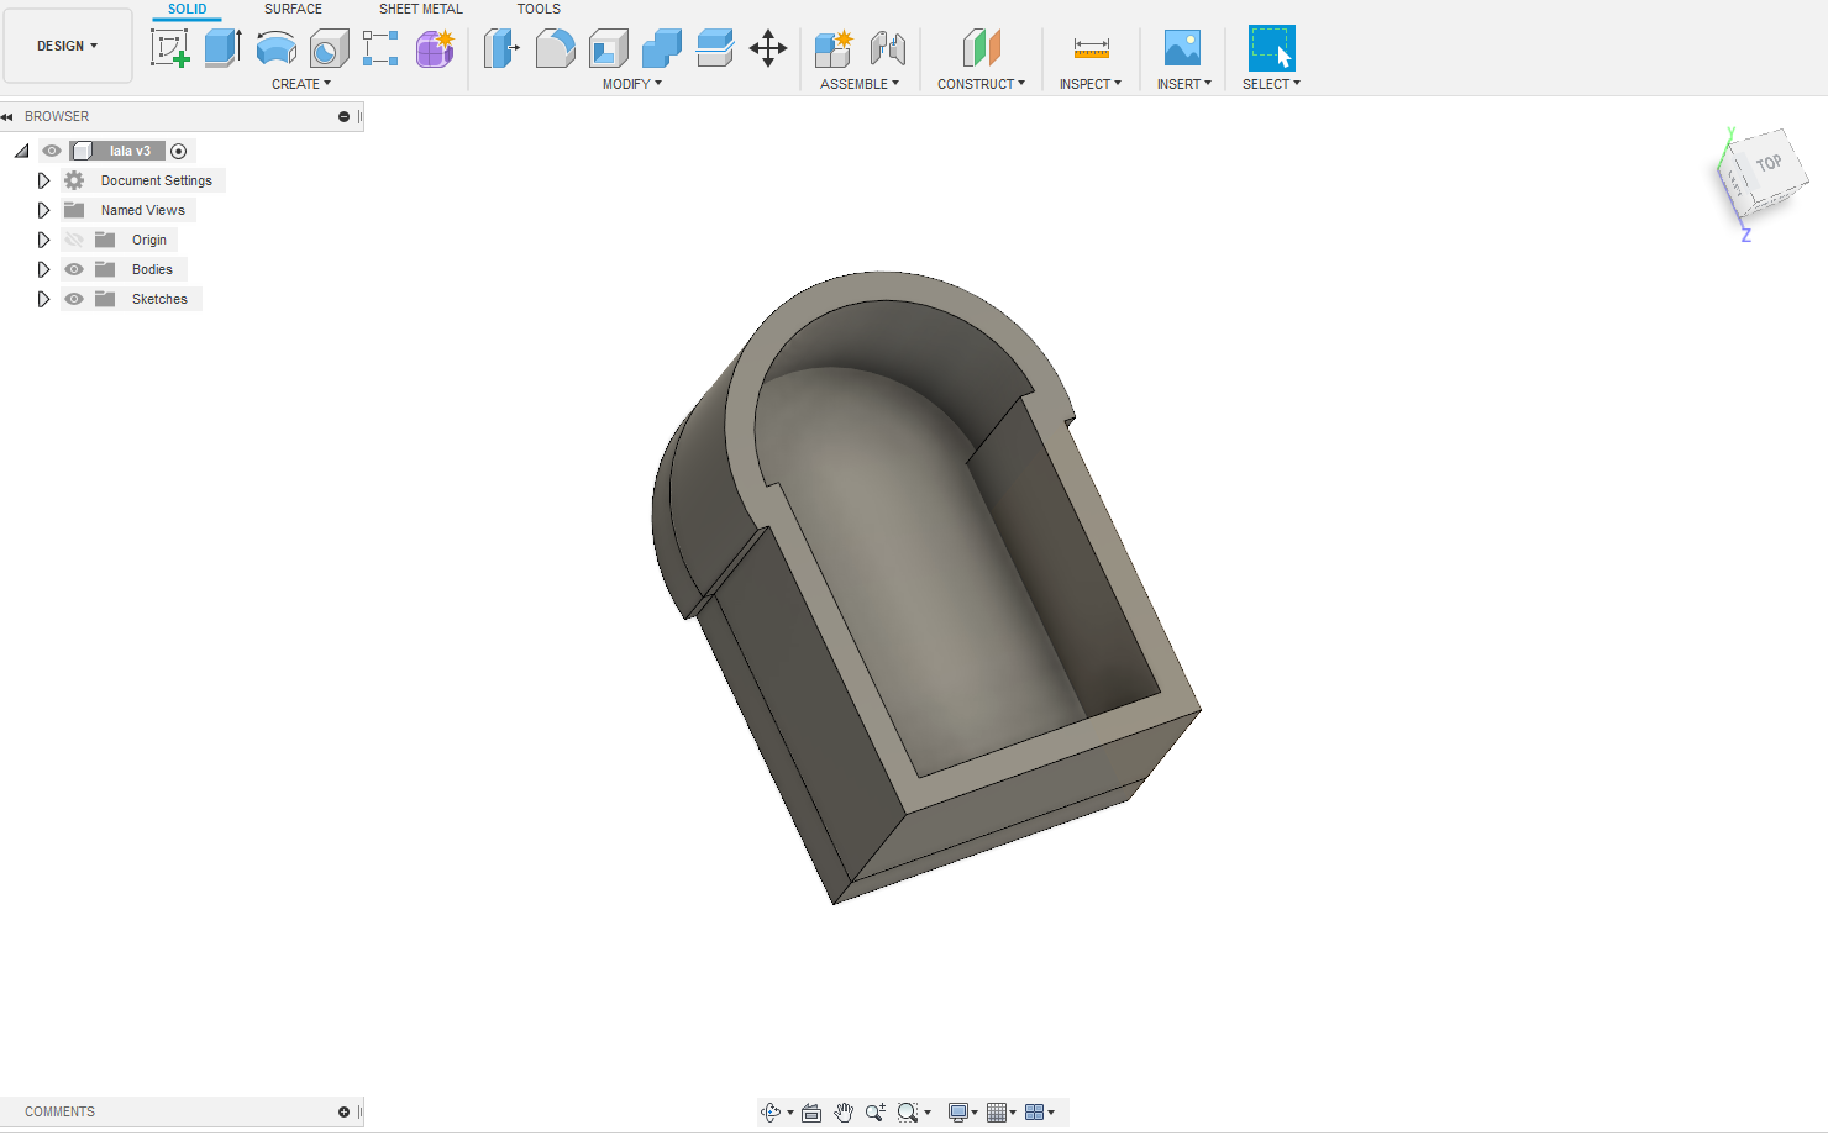Image resolution: width=1828 pixels, height=1133 pixels.
Task: Expand Named Views node
Action: (43, 210)
